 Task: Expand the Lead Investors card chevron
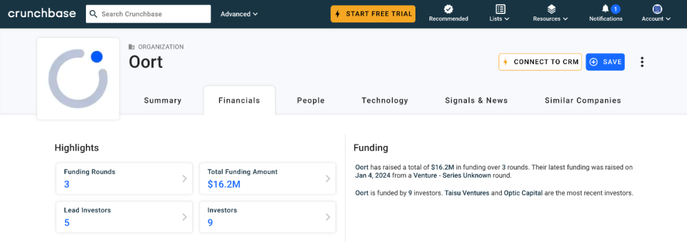pos(184,217)
